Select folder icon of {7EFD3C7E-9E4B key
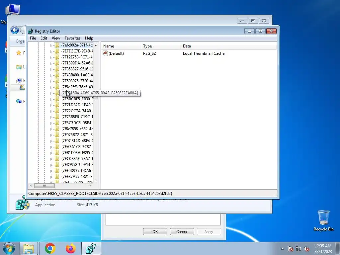Screen dimensions: 340x255 pos(57,51)
